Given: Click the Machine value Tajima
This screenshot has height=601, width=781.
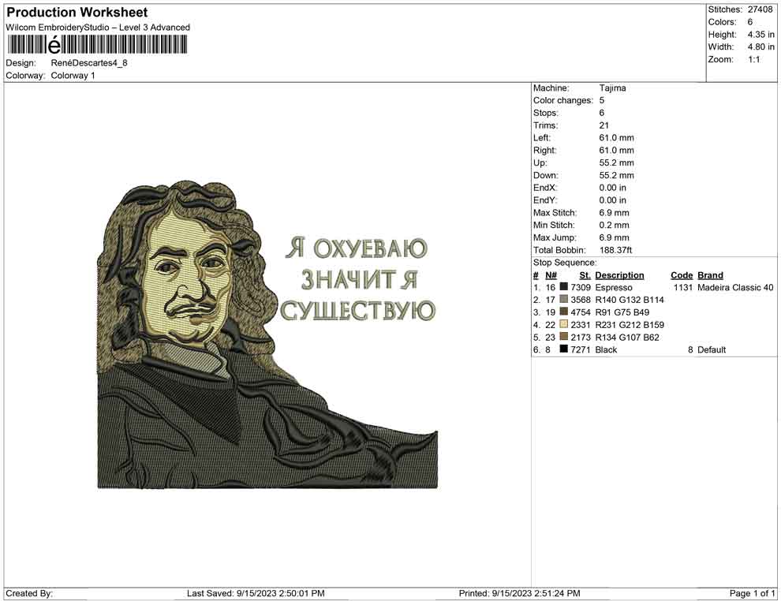Looking at the screenshot, I should 613,88.
